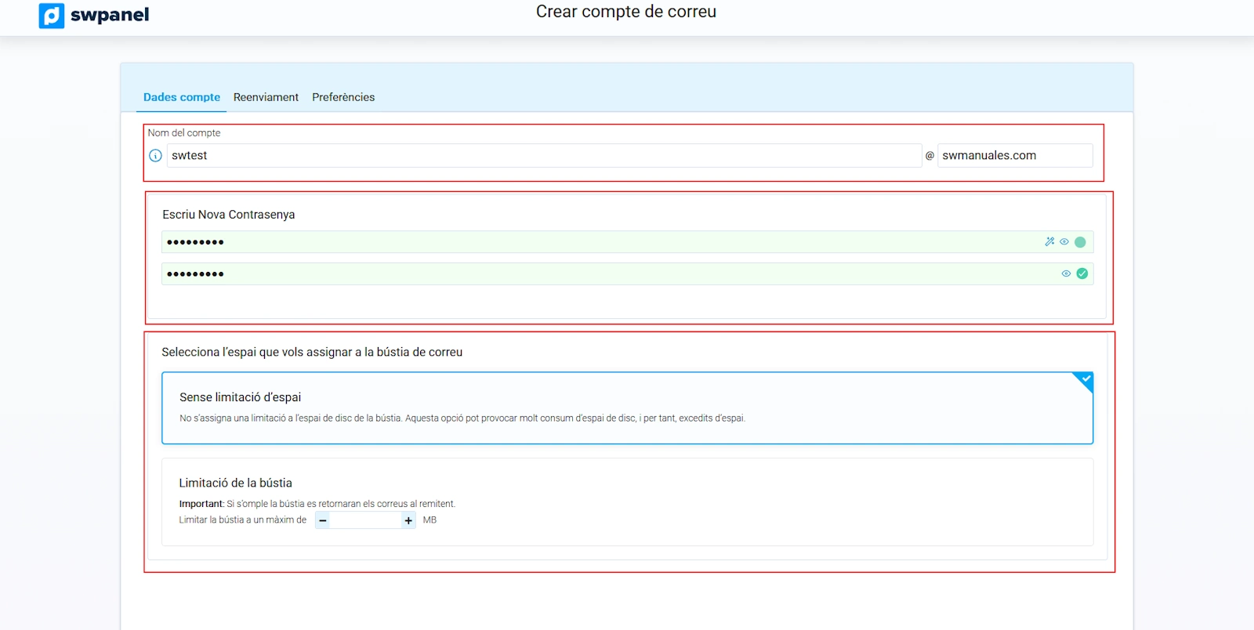Screen dimensions: 1254x630
Task: Decrease mailbox limit with minus button
Action: [323, 520]
